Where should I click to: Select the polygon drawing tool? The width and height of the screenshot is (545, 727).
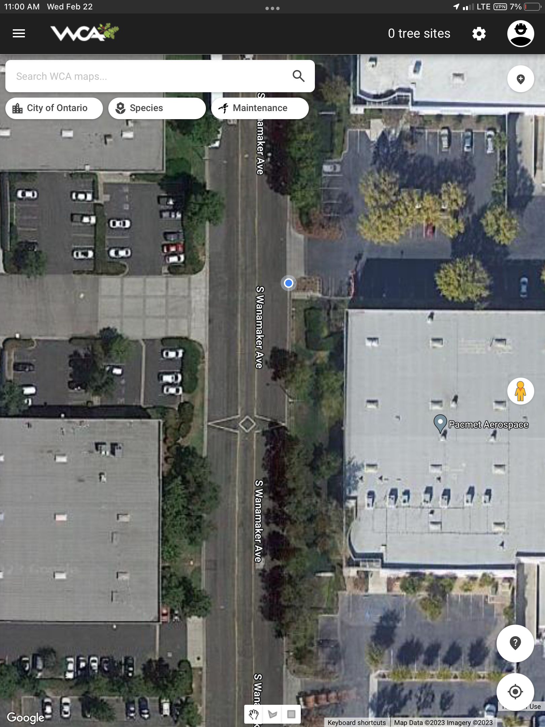tap(272, 714)
